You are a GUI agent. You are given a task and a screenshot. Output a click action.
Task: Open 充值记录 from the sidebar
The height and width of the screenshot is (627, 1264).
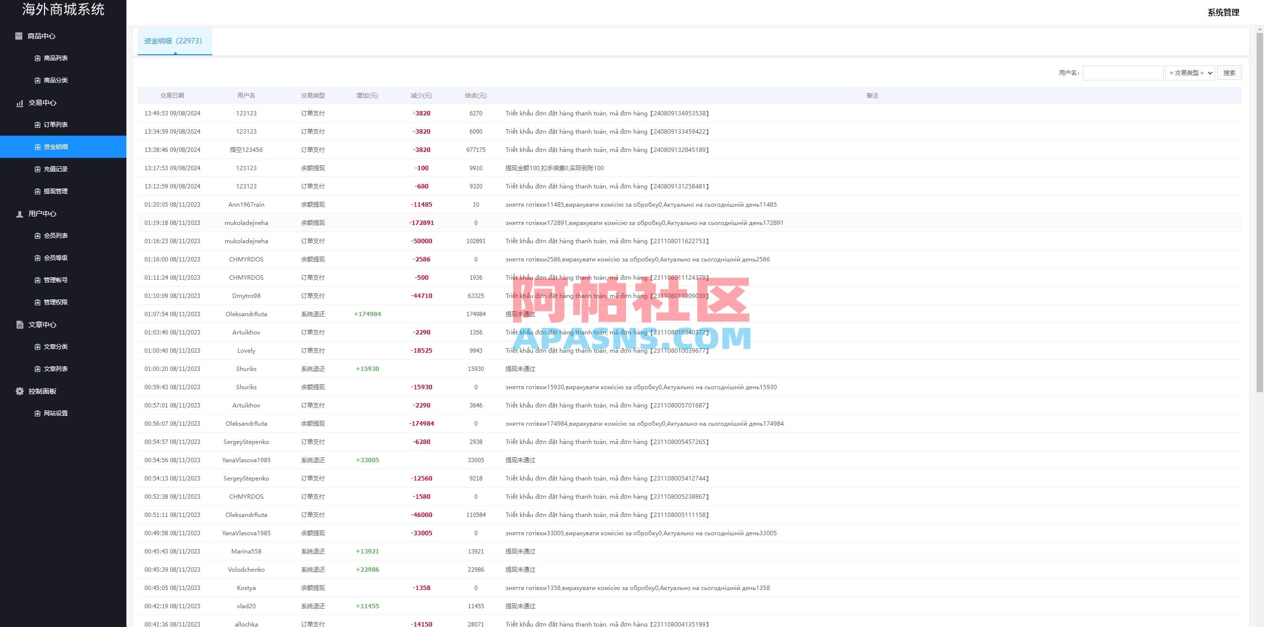(x=55, y=169)
